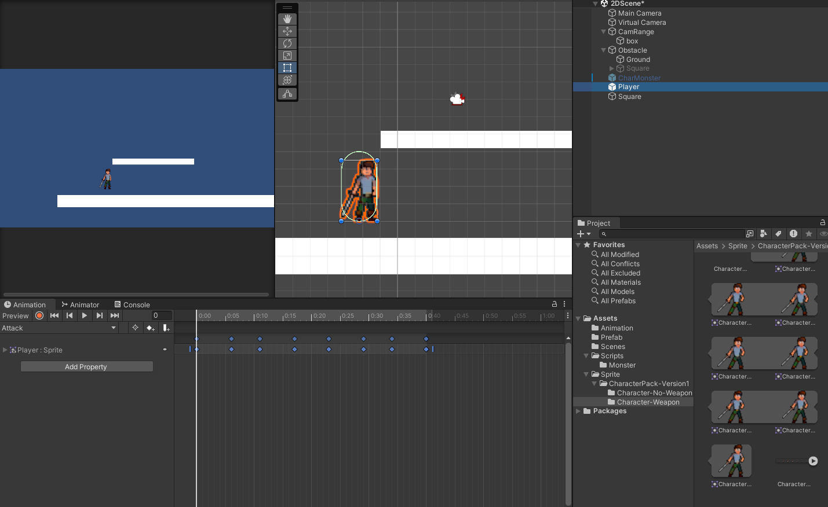Click the Edit Collider custom tool icon
The height and width of the screenshot is (507, 828).
pos(287,94)
